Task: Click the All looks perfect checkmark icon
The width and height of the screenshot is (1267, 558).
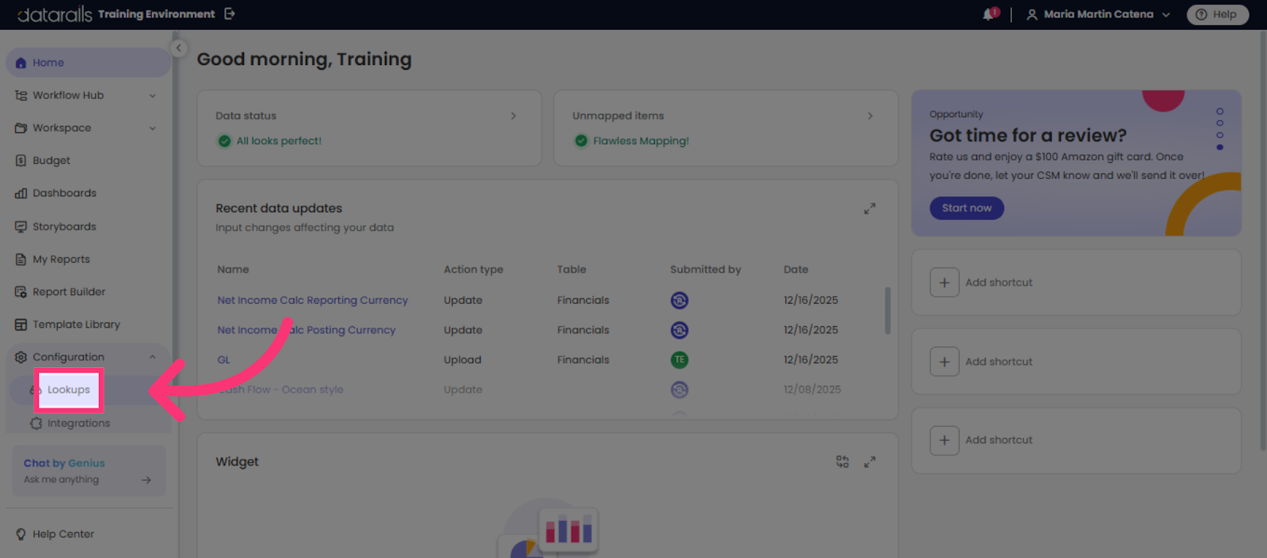Action: (224, 141)
